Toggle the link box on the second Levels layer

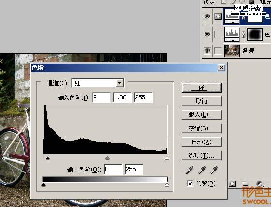tap(218, 34)
